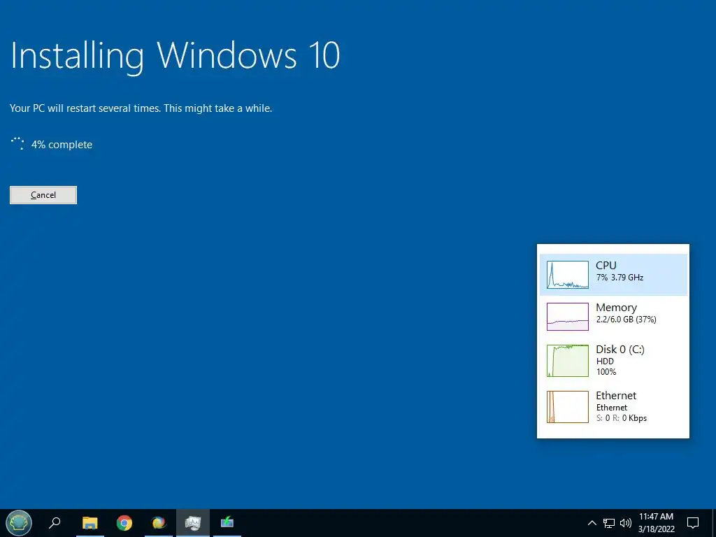
Task: Select the Disk 0 (C:) entry
Action: click(x=613, y=360)
